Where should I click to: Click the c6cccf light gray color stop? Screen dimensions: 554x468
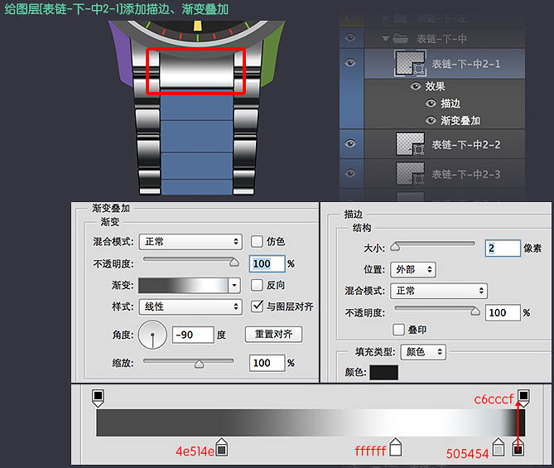click(499, 449)
